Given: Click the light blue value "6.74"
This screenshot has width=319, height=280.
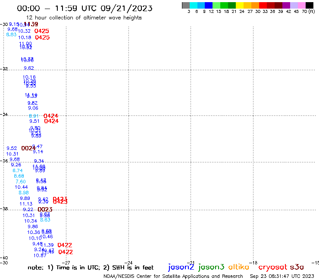Looking at the screenshot, I should tap(18, 171).
